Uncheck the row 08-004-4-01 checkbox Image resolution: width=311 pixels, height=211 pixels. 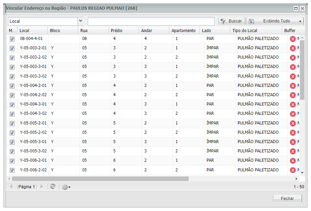(12, 39)
